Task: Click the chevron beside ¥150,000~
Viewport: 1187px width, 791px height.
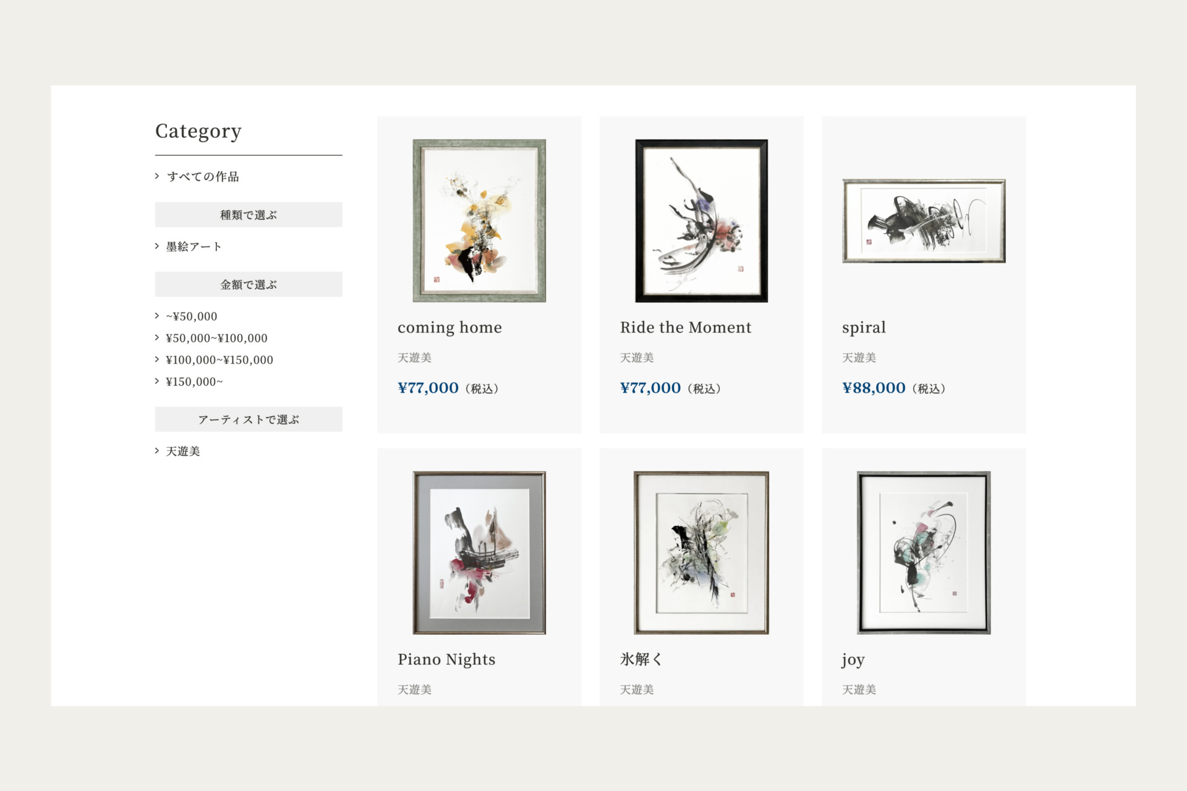Action: pos(157,381)
